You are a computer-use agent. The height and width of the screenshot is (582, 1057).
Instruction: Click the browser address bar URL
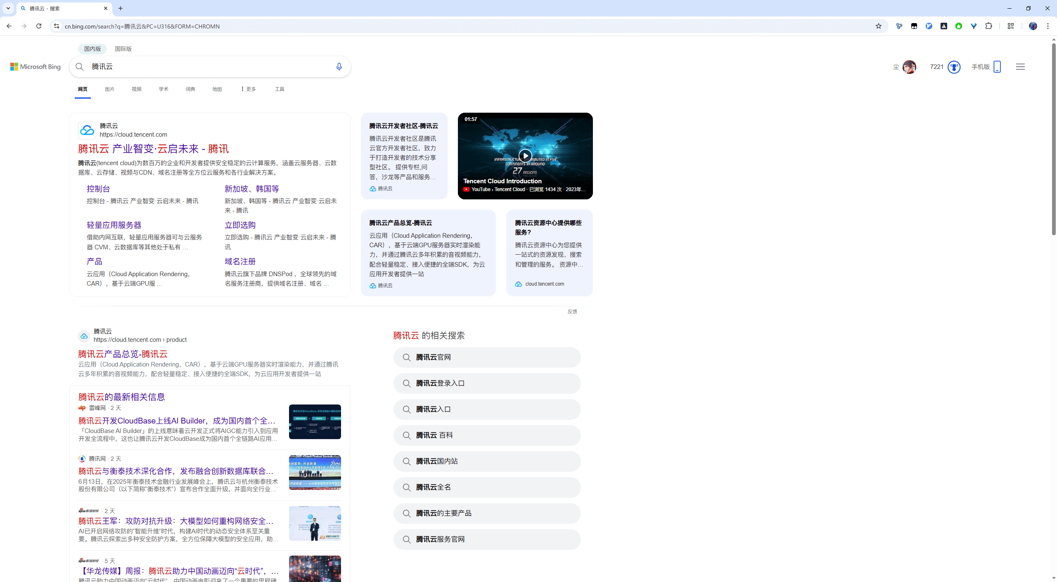click(142, 26)
